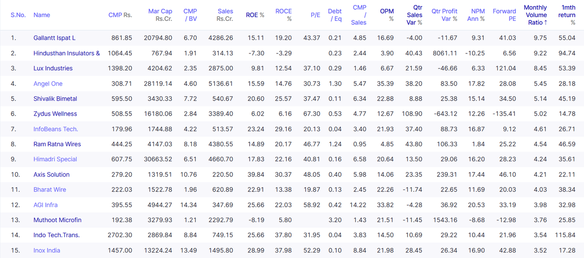Viewport: 584px width, 258px height.
Task: Select AGI Infra NPM Ann 20.53
Action: (x=476, y=205)
